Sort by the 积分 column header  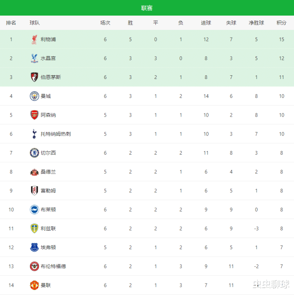pos(281,23)
